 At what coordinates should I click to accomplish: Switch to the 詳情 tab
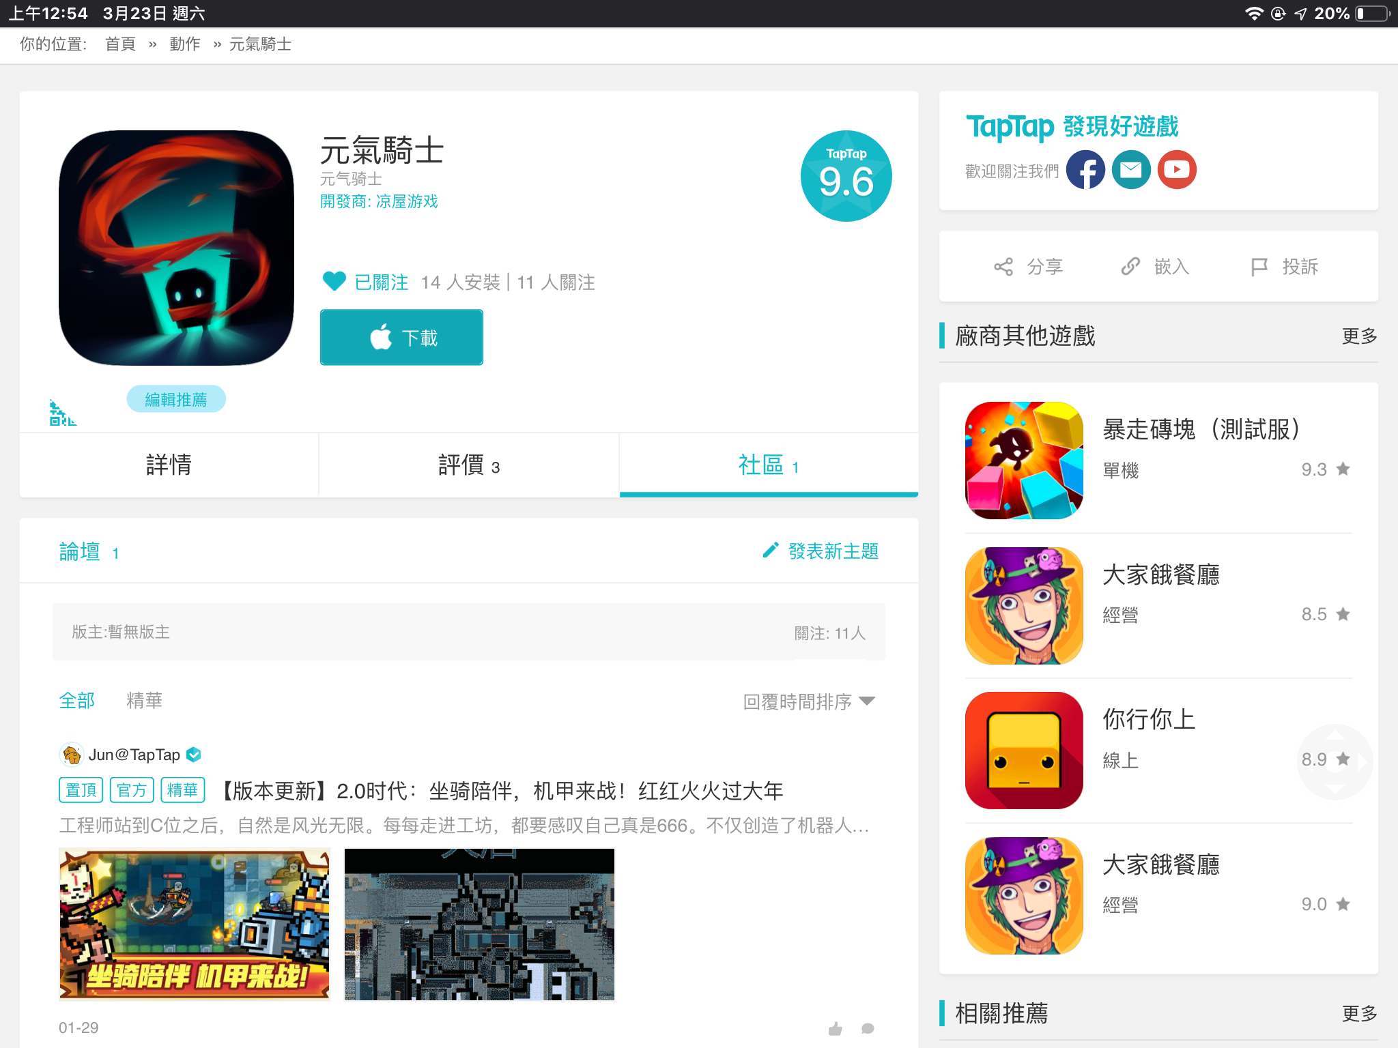[169, 465]
